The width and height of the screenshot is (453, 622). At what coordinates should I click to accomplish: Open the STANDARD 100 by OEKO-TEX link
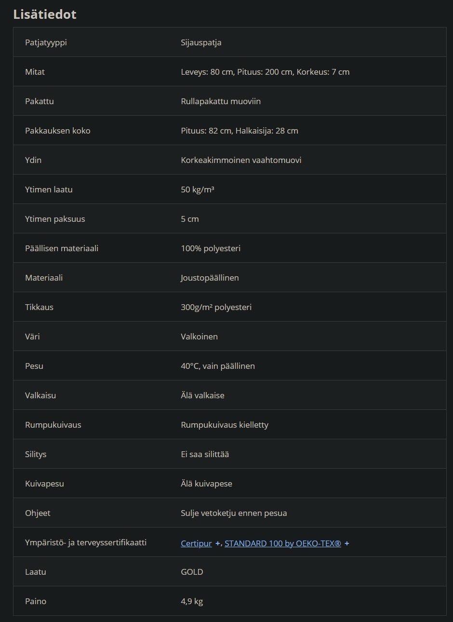pyautogui.click(x=282, y=543)
